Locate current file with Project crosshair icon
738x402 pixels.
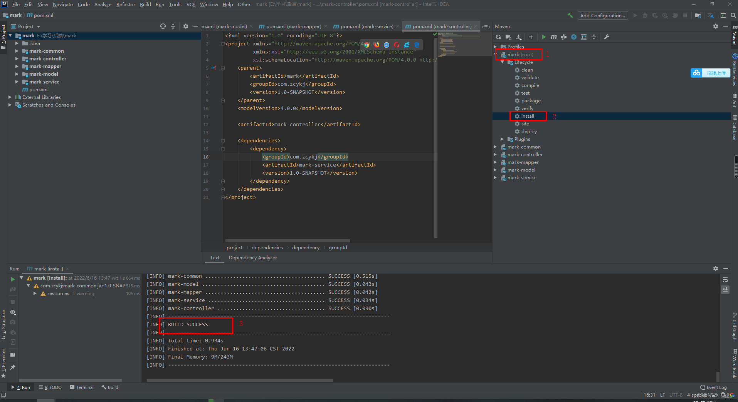pos(163,26)
